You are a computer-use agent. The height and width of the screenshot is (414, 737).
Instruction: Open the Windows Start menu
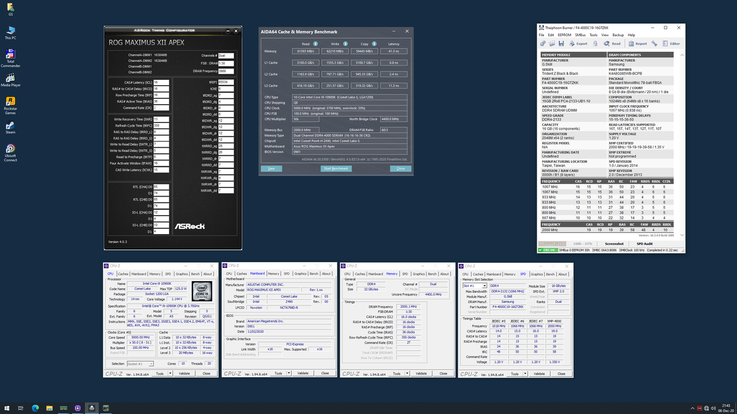click(6, 408)
